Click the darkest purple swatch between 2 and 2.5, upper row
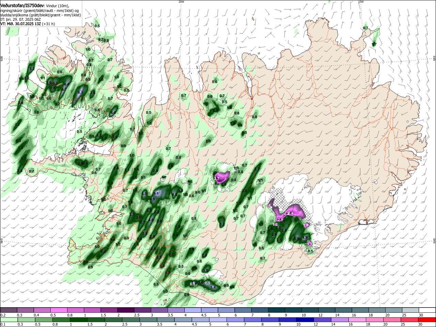Viewport: 436px width, 327px height. pyautogui.click(x=125, y=310)
